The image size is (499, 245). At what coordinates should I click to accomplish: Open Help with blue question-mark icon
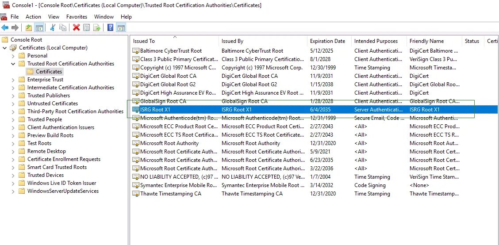coord(111,28)
